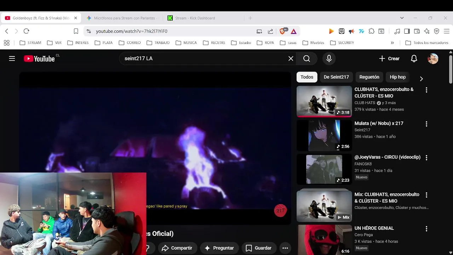Clear the search text with X
This screenshot has width=453, height=255.
(x=291, y=59)
